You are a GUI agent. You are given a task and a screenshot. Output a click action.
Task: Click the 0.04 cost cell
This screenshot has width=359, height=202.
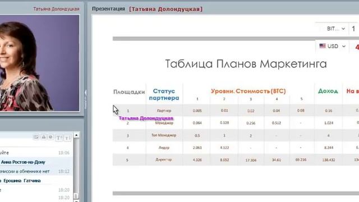click(277, 111)
